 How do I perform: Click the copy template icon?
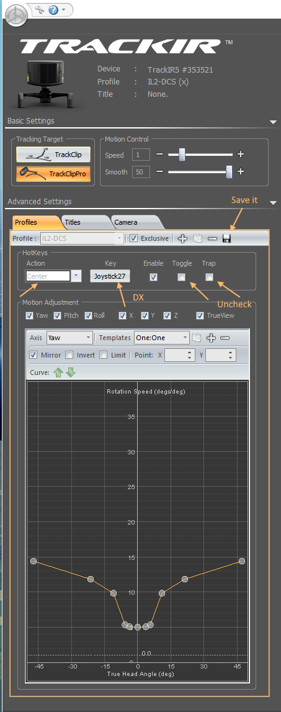197,338
